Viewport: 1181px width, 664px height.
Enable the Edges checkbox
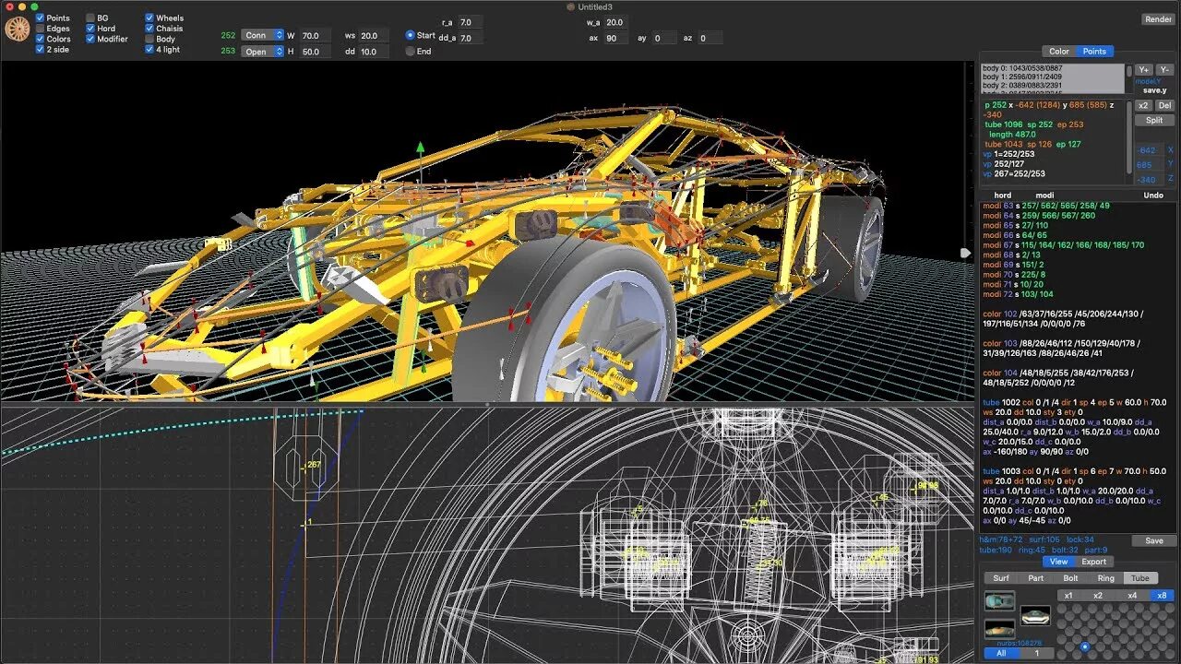40,29
